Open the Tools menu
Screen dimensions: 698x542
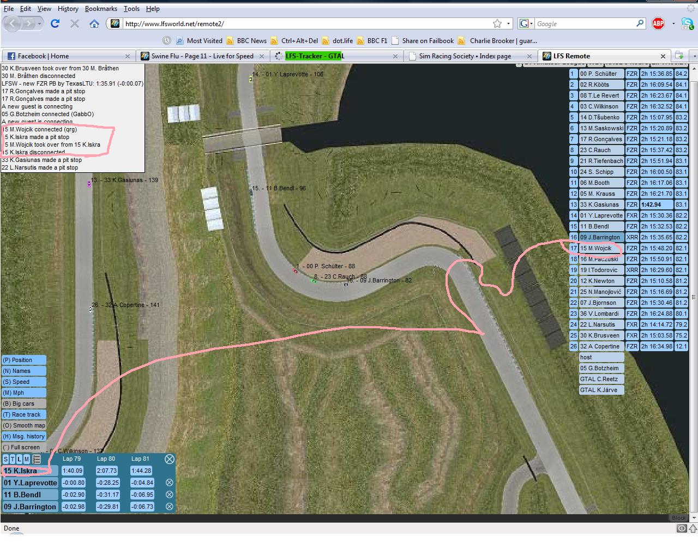[x=131, y=9]
